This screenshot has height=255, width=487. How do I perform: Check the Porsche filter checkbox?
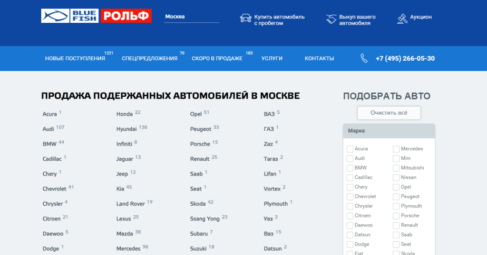coord(396,216)
